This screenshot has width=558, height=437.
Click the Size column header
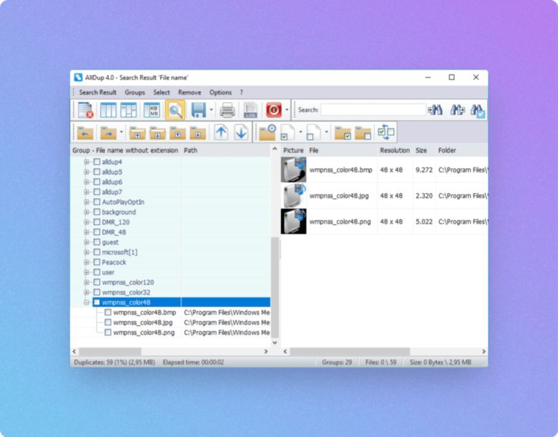[x=421, y=150]
